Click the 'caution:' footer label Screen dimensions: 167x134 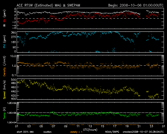coord(47,132)
